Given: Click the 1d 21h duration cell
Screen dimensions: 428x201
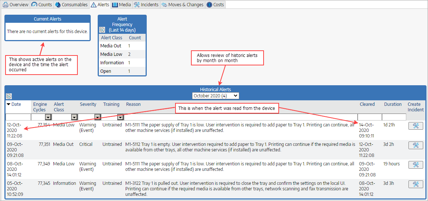Looking at the screenshot, I should [x=390, y=125].
